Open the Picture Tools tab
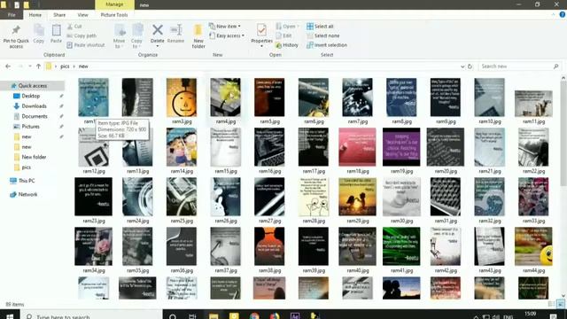 (x=114, y=15)
